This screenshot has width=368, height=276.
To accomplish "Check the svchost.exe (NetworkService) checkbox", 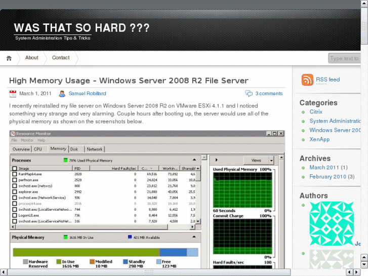I will (x=15, y=198).
